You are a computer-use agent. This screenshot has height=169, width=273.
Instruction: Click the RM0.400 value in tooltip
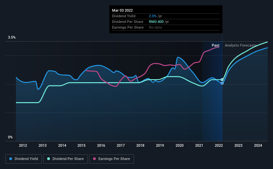(x=156, y=22)
